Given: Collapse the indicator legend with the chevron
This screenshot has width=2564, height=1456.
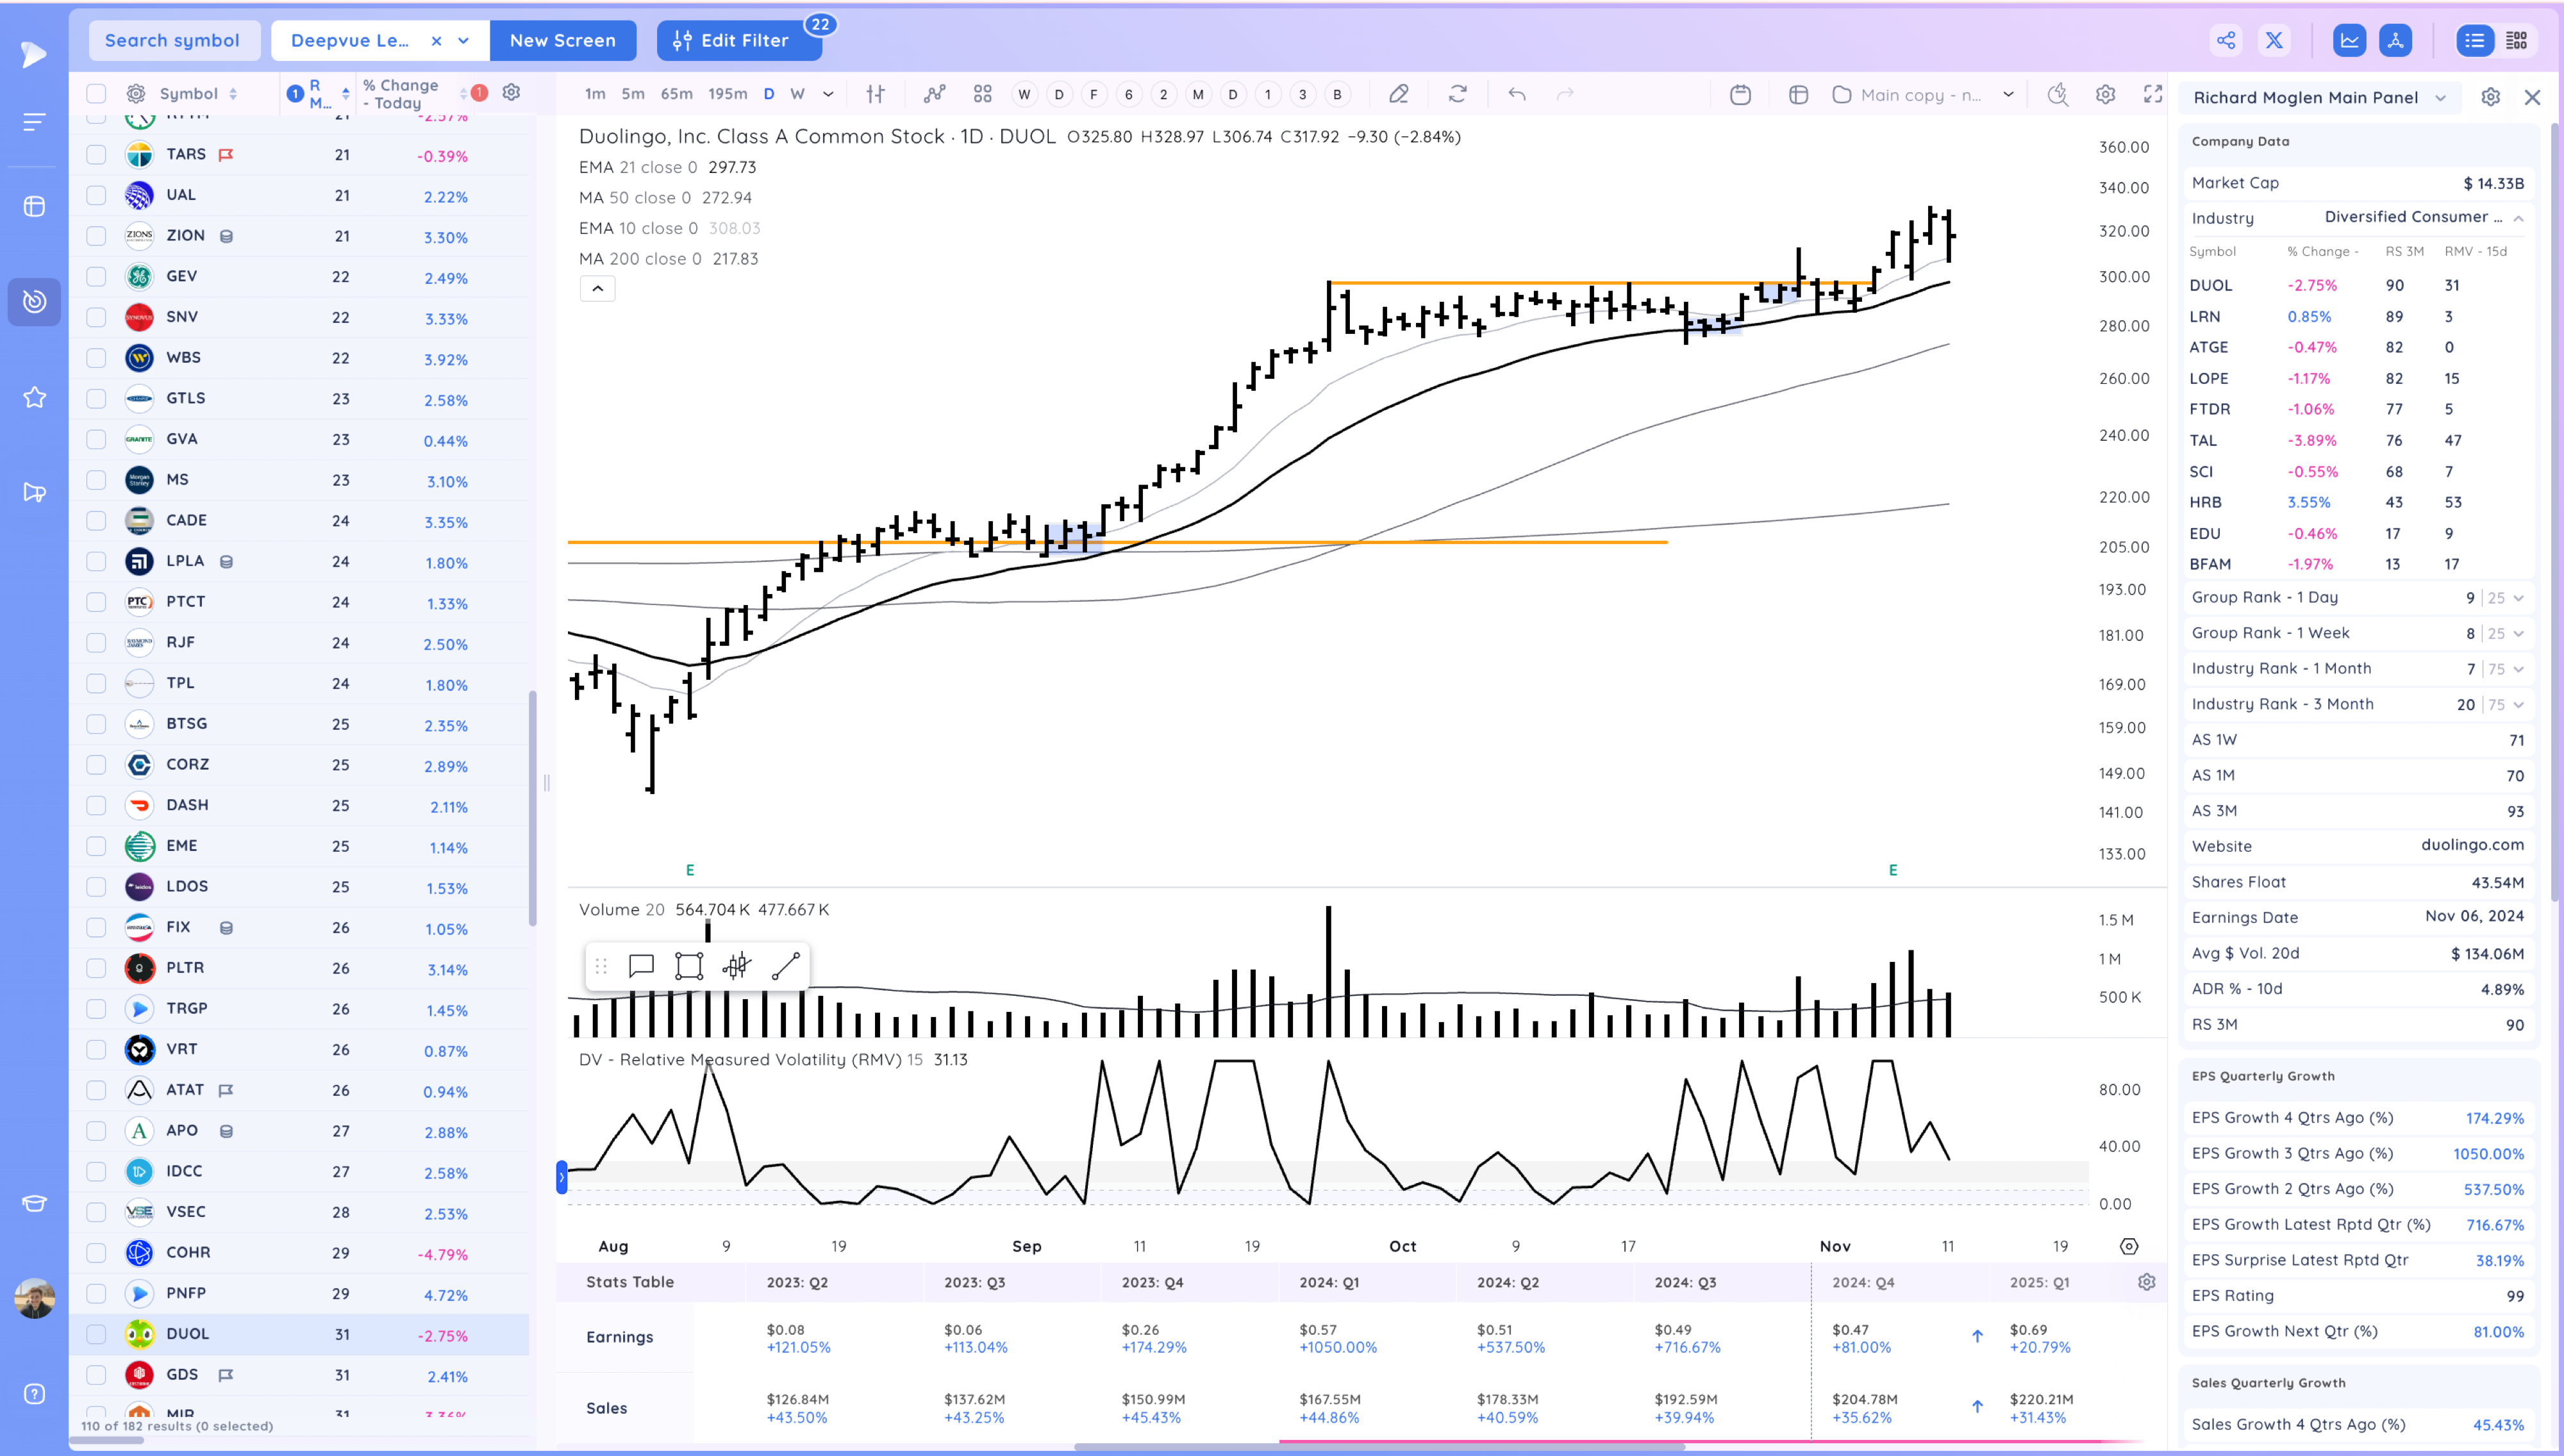Looking at the screenshot, I should tap(597, 289).
